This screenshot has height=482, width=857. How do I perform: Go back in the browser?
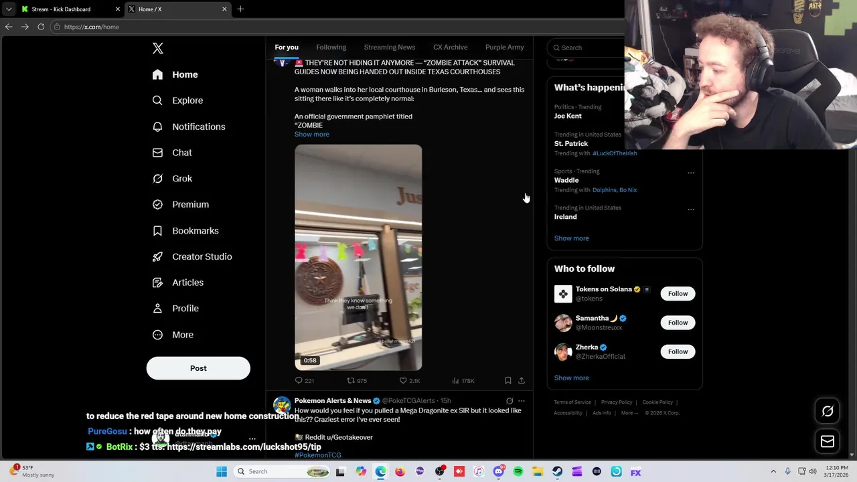coord(9,27)
